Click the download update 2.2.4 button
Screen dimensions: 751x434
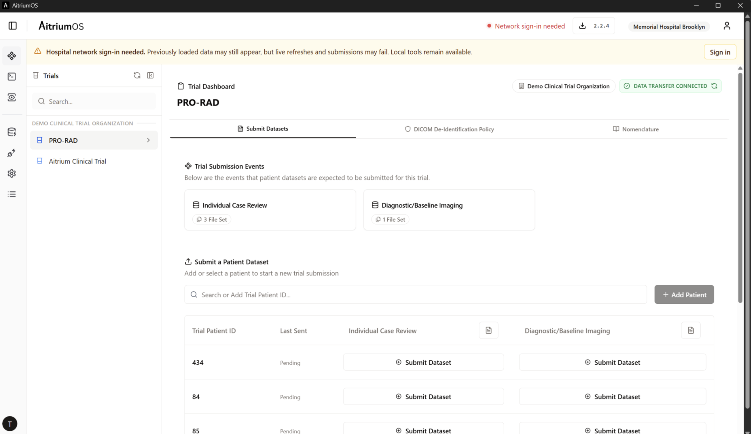594,26
